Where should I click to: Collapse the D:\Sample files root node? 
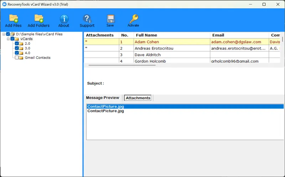[4, 34]
